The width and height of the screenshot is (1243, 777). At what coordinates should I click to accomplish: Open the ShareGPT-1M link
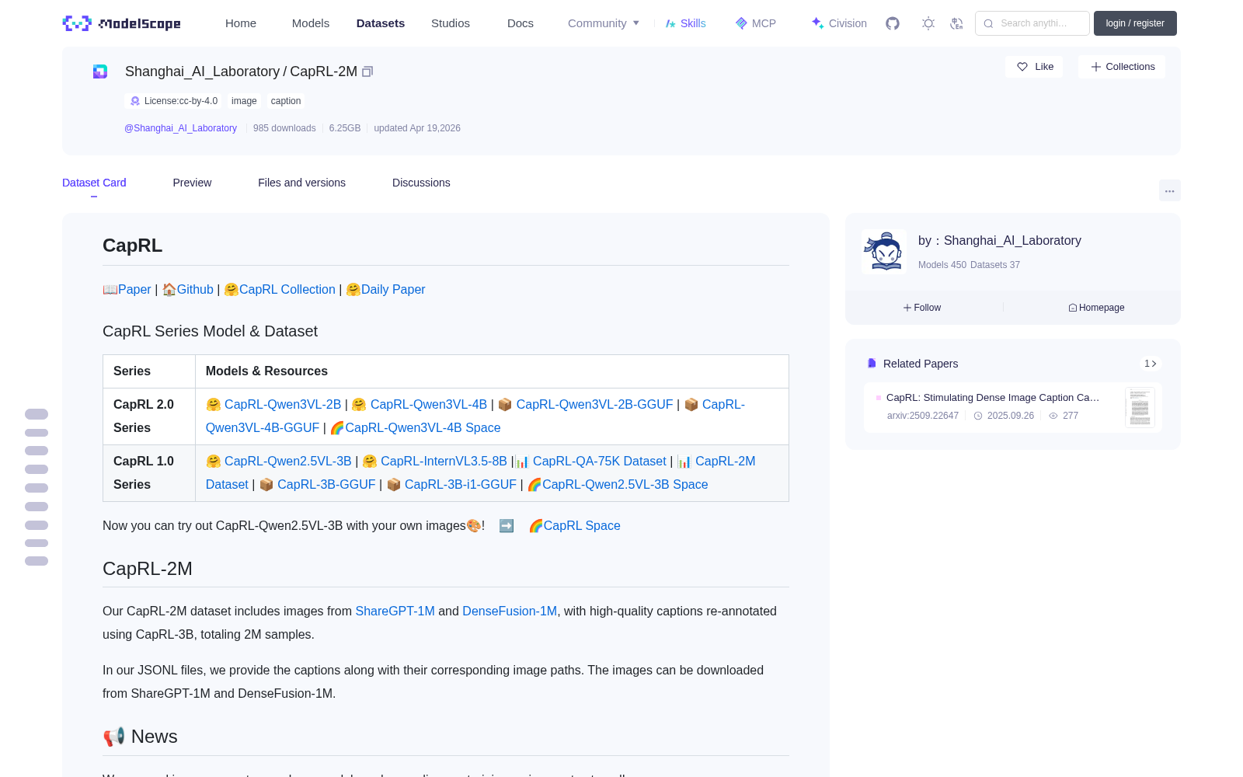395,611
